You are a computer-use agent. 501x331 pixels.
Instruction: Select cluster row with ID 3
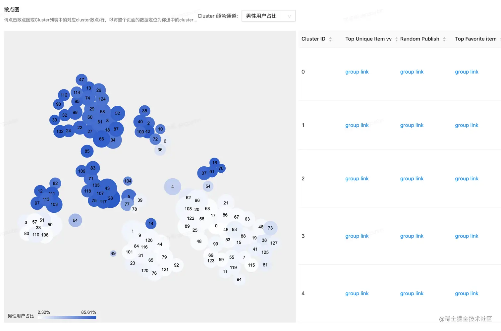(x=400, y=236)
